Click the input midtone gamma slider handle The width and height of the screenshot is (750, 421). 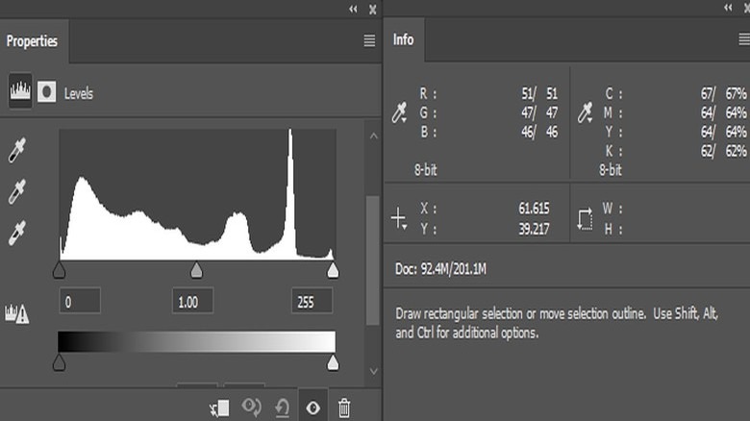click(196, 270)
